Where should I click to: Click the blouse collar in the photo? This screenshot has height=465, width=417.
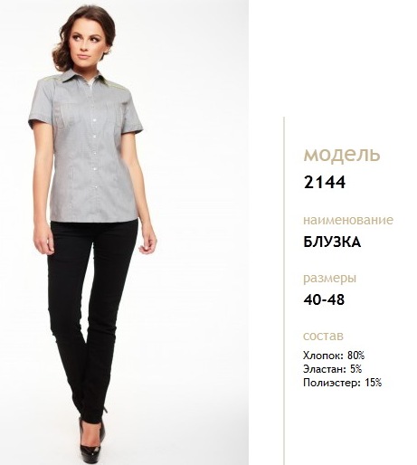[x=83, y=77]
